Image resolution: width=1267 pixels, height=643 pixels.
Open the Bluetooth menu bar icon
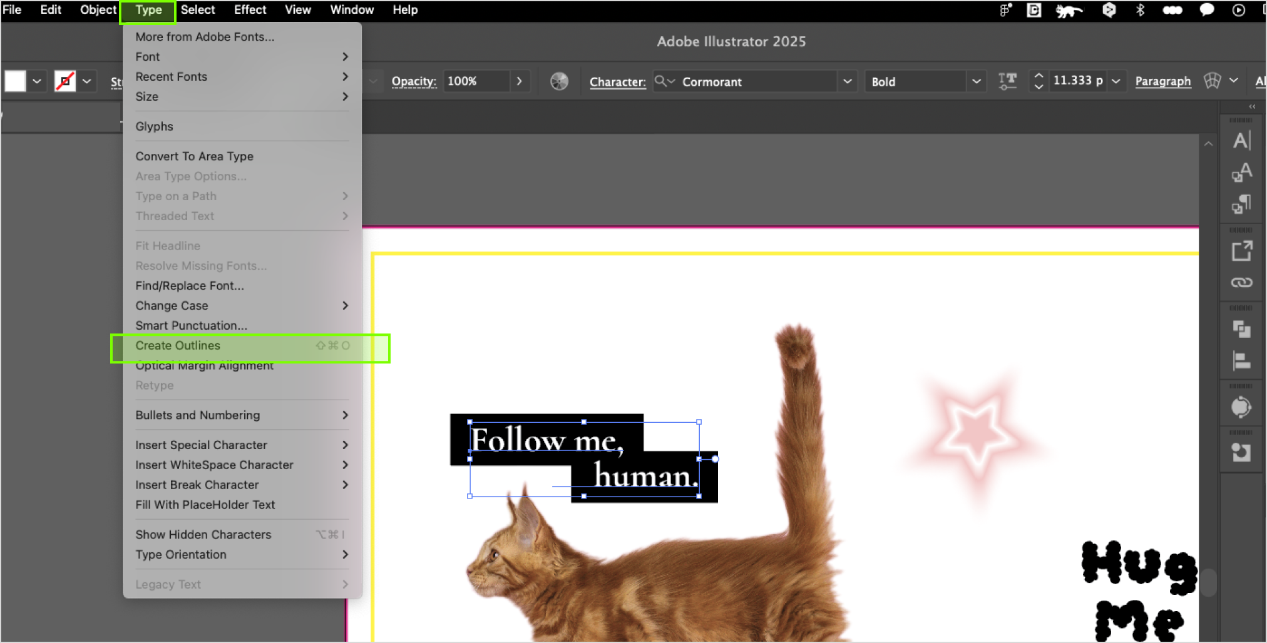(1140, 10)
